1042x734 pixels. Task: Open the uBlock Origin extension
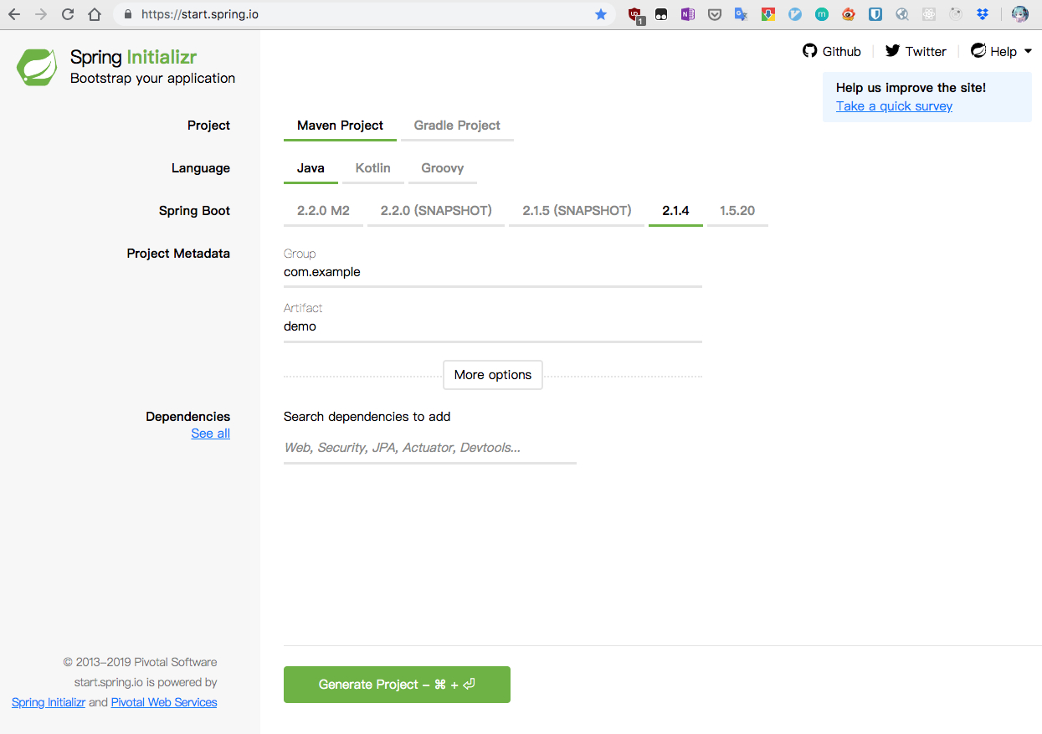(635, 14)
